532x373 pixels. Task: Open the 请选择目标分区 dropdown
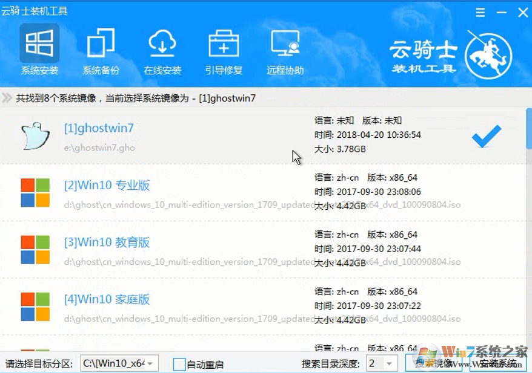point(119,363)
